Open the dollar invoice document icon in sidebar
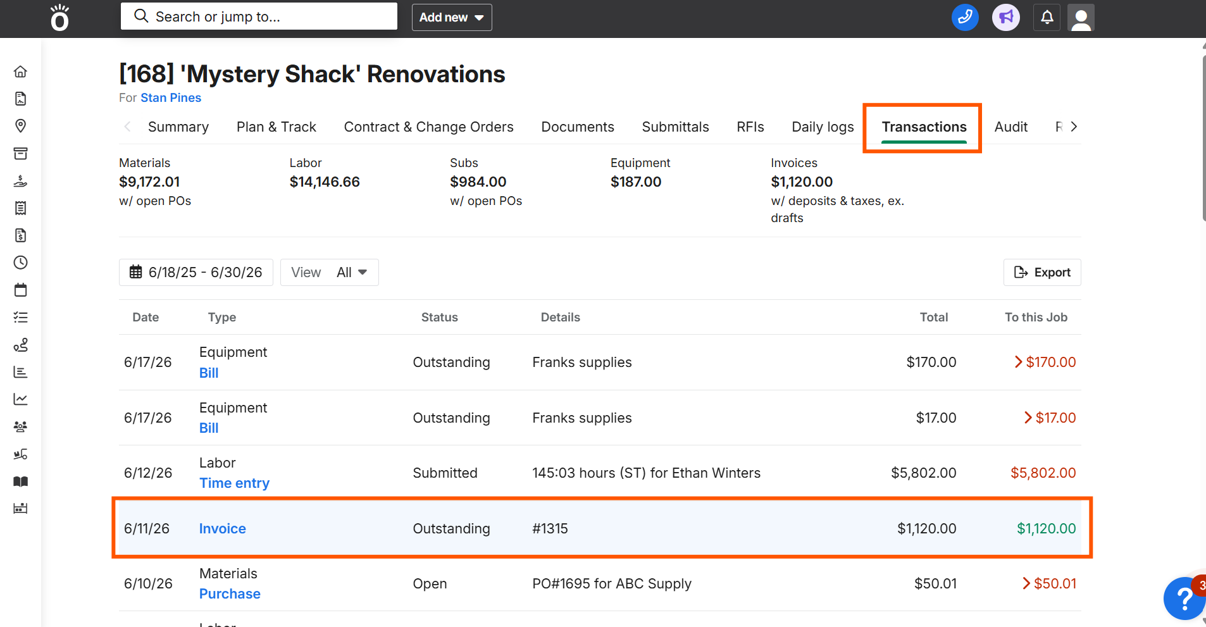Image resolution: width=1206 pixels, height=627 pixels. click(x=20, y=235)
